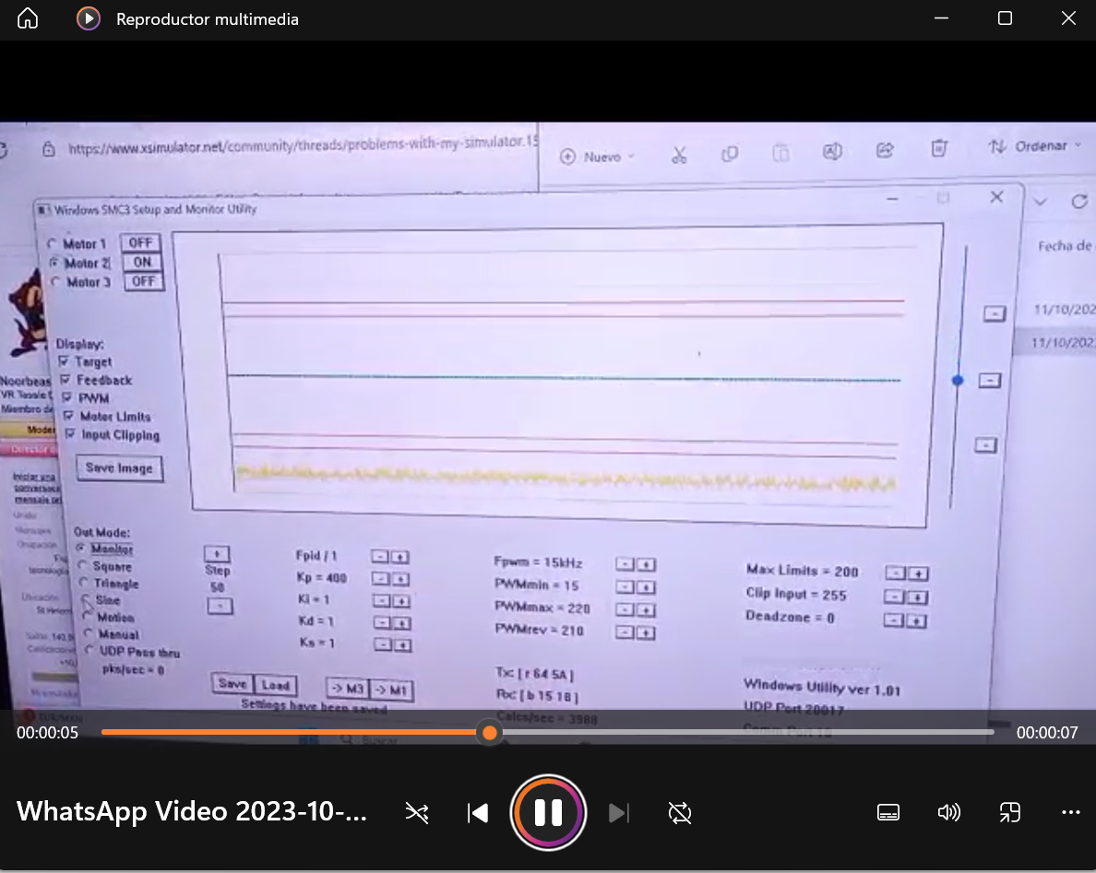The image size is (1096, 873).
Task: Switch to mini player view
Action: coord(1009,812)
